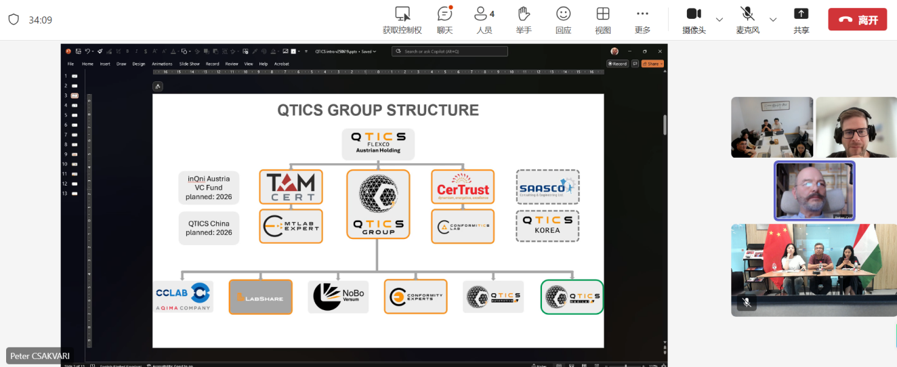Select slide 10 thumbnail in slide panel

point(75,165)
